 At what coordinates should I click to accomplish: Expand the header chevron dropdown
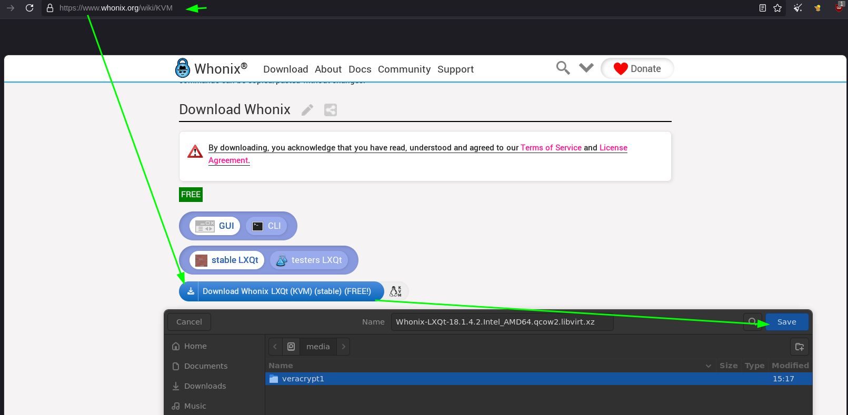pyautogui.click(x=586, y=67)
